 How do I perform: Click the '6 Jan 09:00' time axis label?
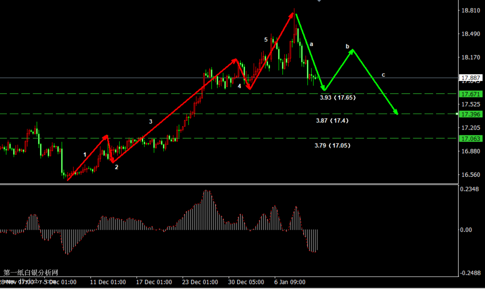(290, 282)
